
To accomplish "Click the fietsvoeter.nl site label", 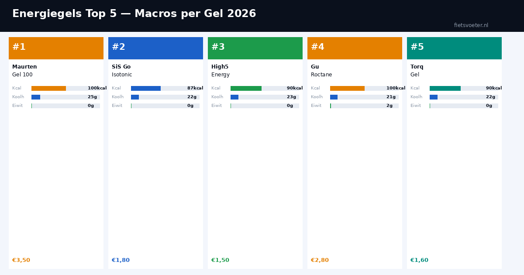I will 471,25.
